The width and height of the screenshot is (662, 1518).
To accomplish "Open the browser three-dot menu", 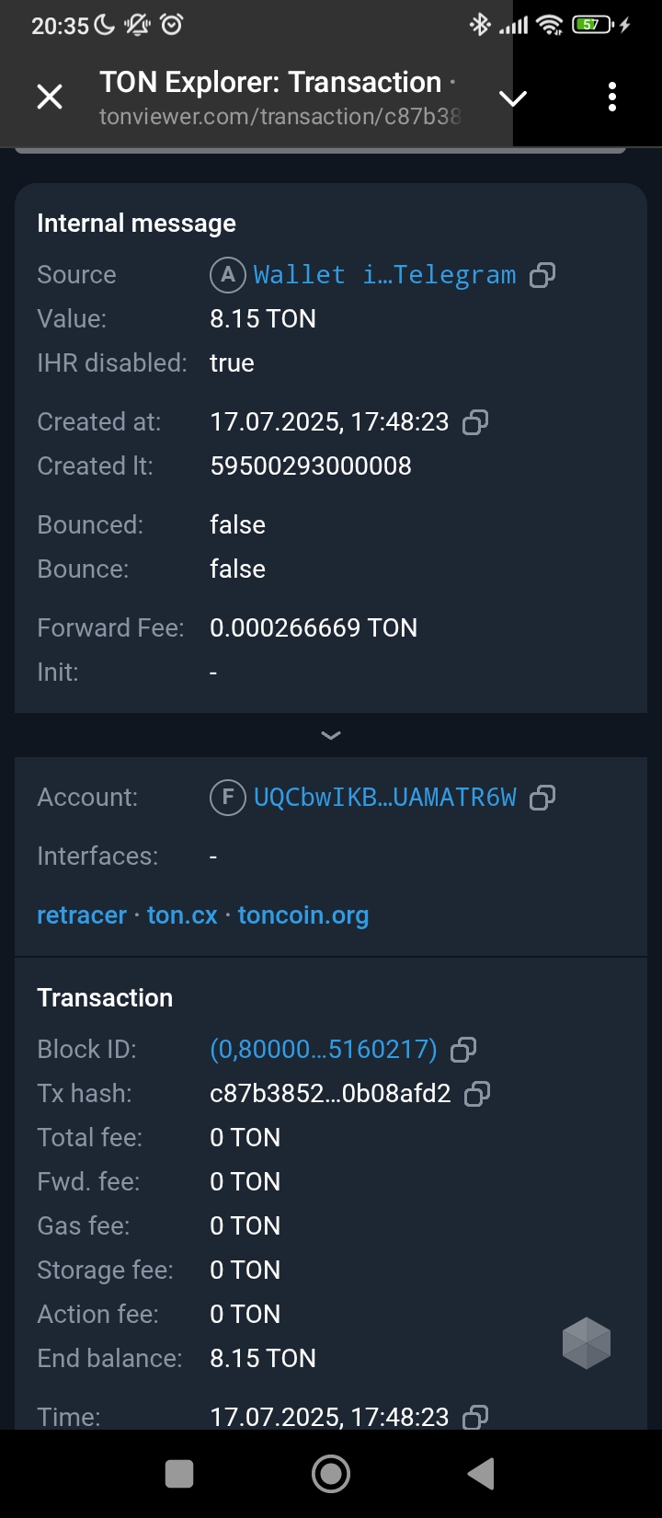I will pyautogui.click(x=612, y=97).
